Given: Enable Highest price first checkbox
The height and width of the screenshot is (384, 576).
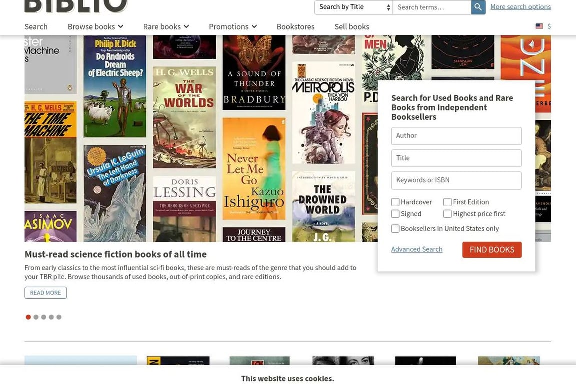Looking at the screenshot, I should 447,214.
